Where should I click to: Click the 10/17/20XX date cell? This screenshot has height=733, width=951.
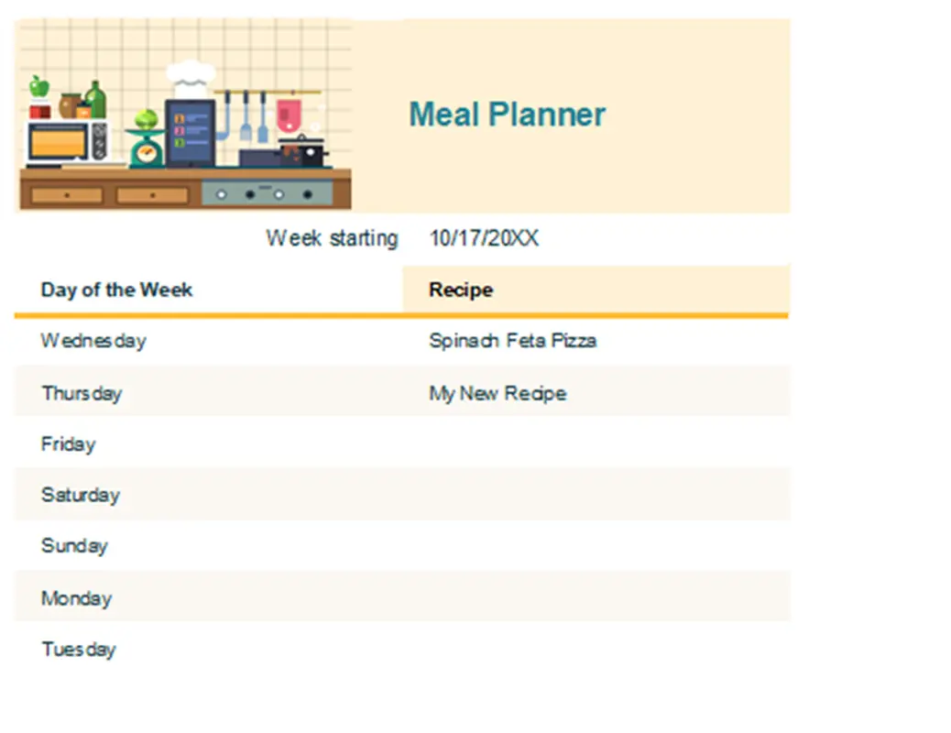click(484, 239)
